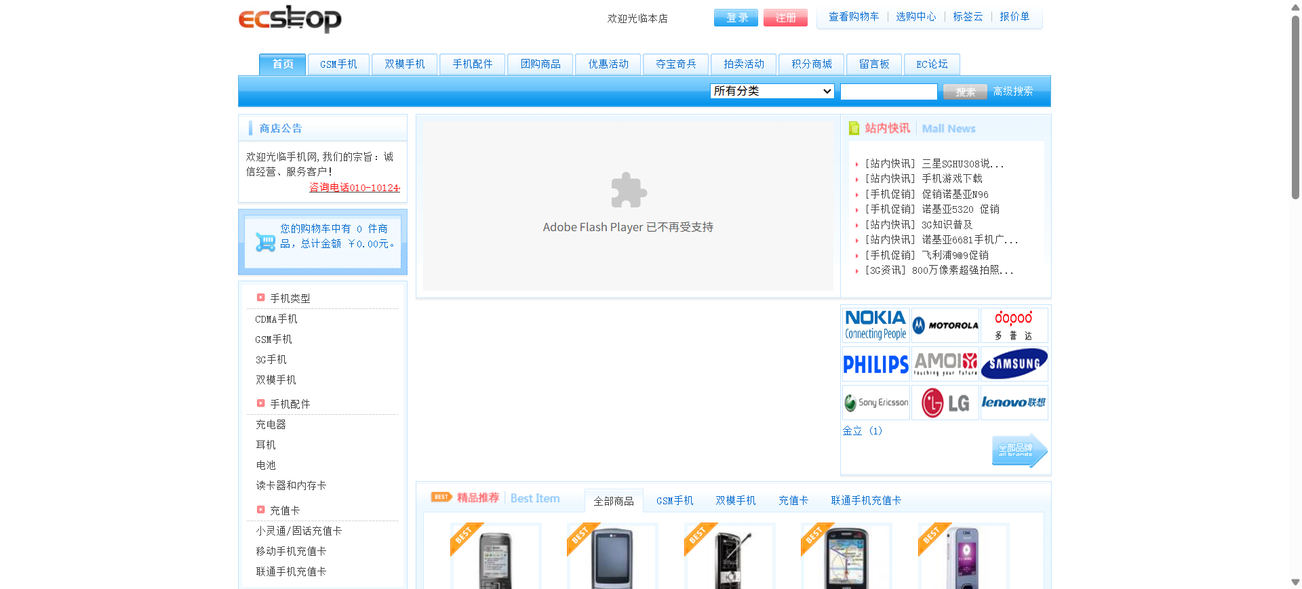Open the 充电器 category
1302x589 pixels.
tap(271, 424)
